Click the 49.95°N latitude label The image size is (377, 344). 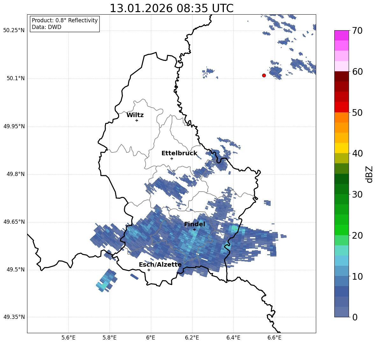[14, 126]
